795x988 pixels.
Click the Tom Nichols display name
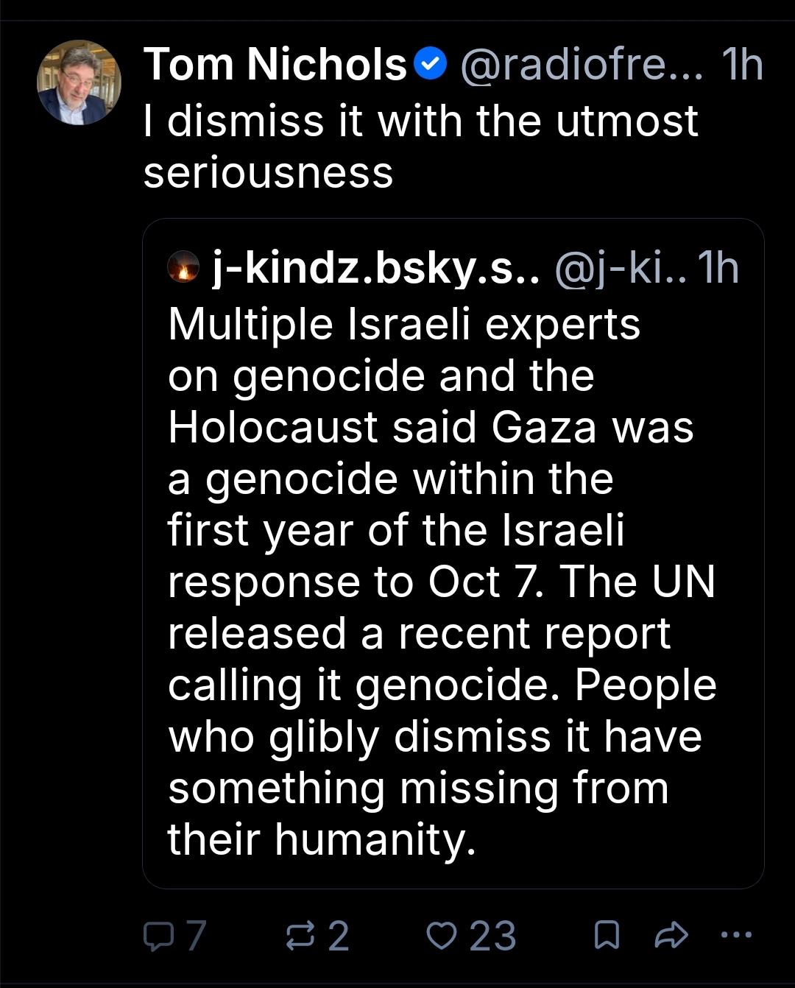[x=275, y=64]
